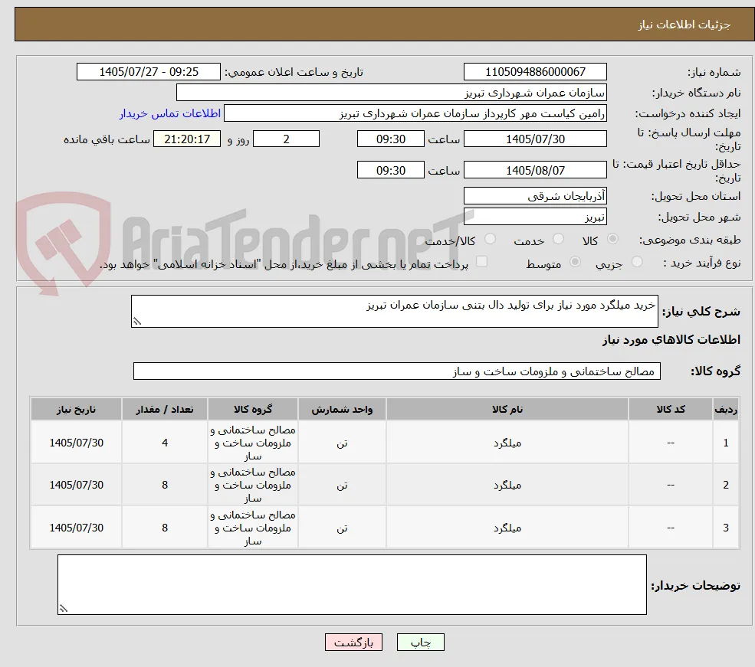Screen dimensions: 755x667
Task: Click the تعداد / مقدار column header
Action: pyautogui.click(x=165, y=409)
